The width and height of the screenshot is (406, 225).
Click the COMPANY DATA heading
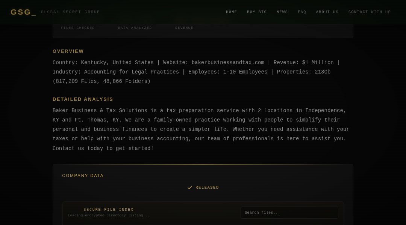tap(83, 175)
